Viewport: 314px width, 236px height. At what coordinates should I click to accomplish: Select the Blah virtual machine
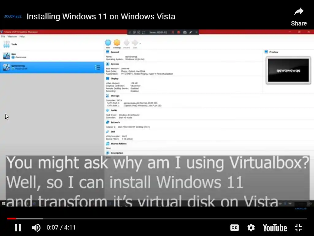tap(52, 56)
